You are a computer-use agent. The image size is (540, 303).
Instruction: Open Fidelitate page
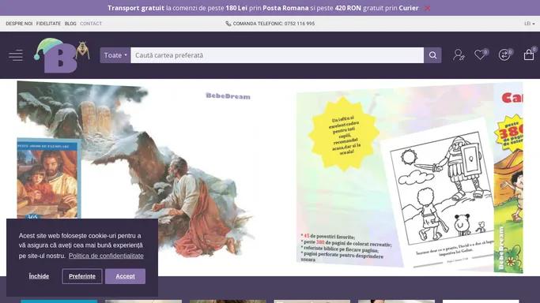[48, 24]
